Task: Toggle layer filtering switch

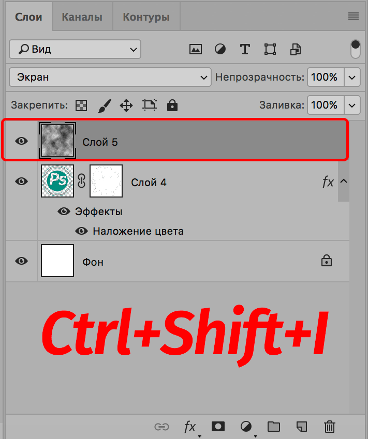Action: tap(355, 49)
